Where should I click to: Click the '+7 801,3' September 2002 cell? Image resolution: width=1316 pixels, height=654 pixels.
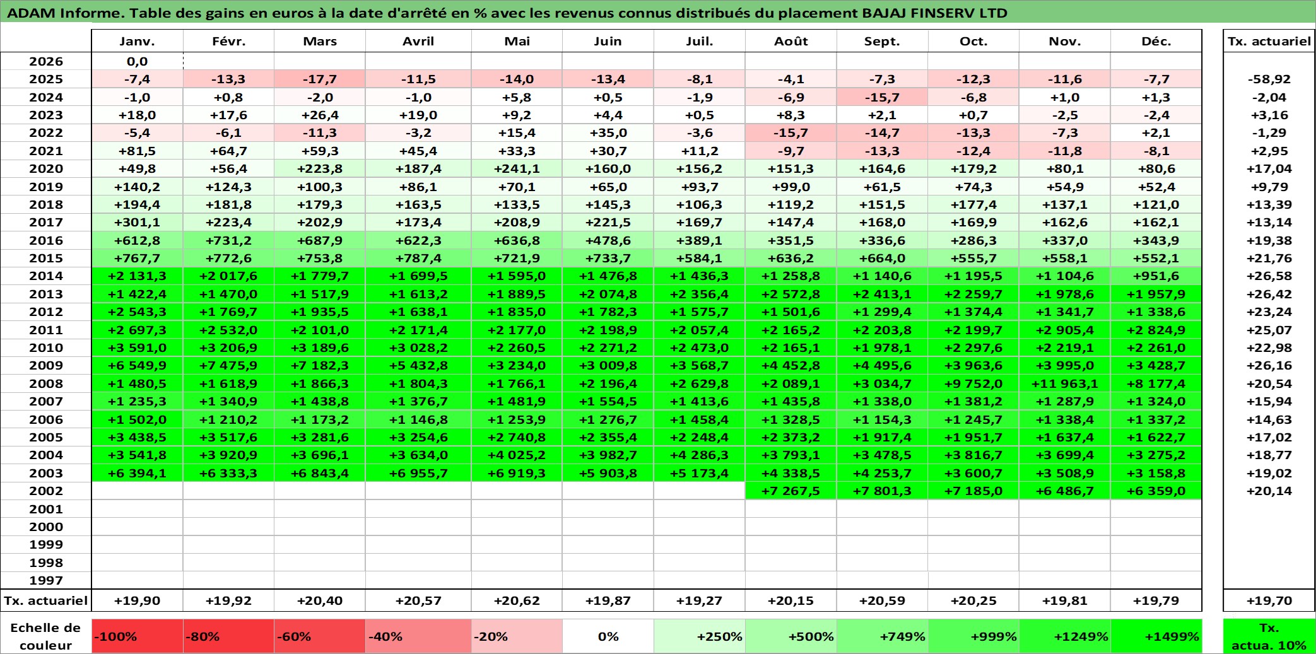point(882,491)
